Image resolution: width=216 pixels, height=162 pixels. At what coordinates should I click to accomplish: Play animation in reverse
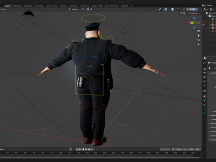point(83,149)
